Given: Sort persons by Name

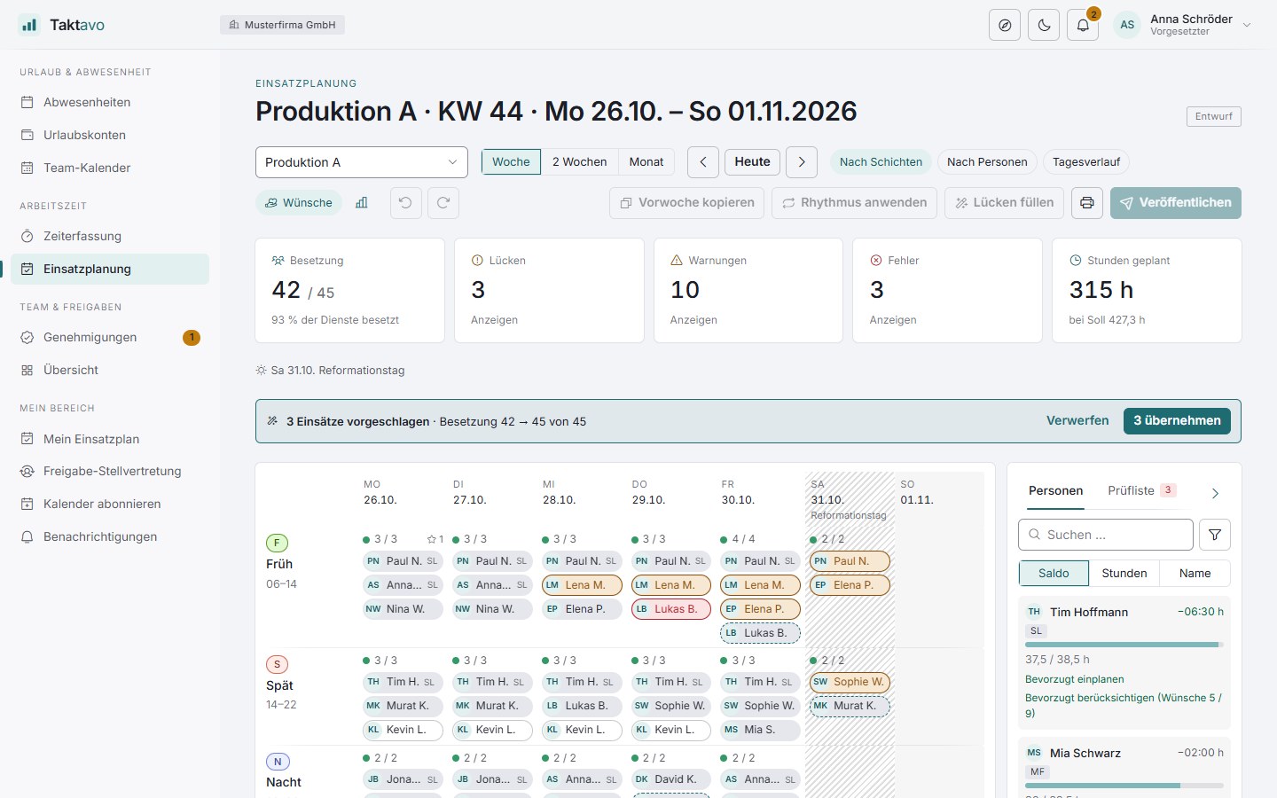Looking at the screenshot, I should click(1195, 574).
